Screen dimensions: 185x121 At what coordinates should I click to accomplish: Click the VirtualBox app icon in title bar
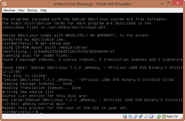point(5,4)
